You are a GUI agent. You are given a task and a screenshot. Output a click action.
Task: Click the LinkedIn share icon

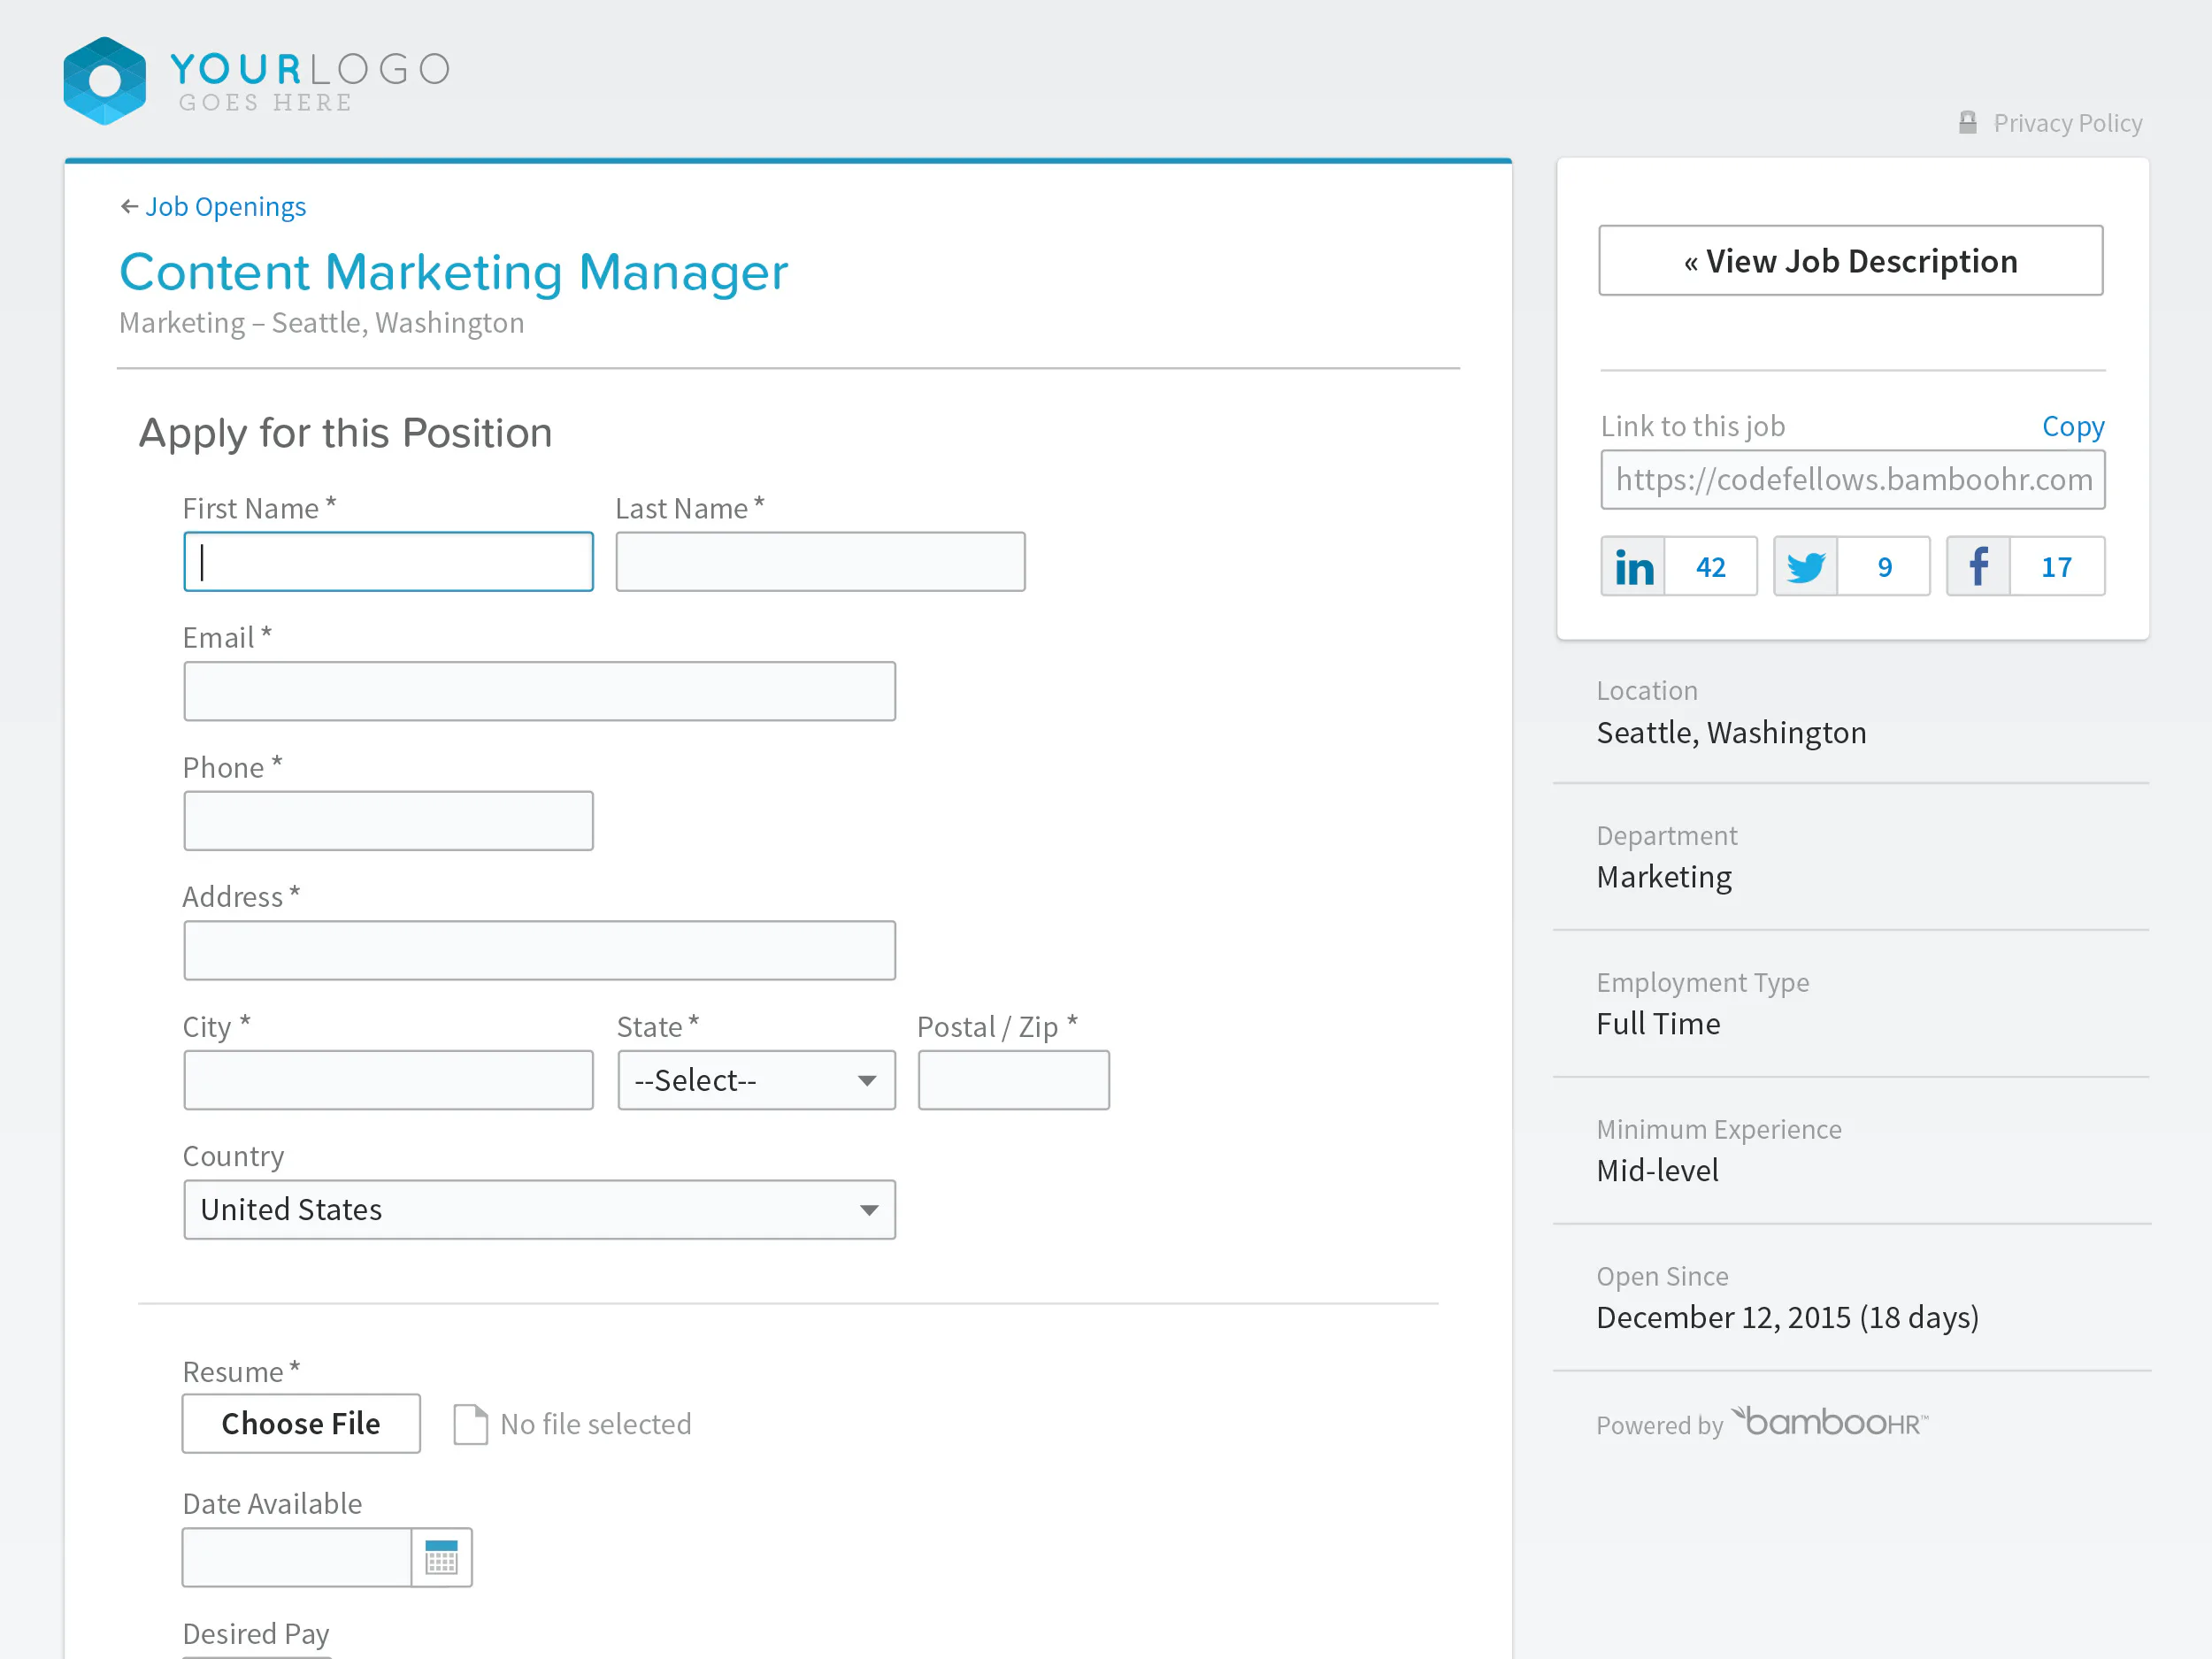click(1633, 567)
